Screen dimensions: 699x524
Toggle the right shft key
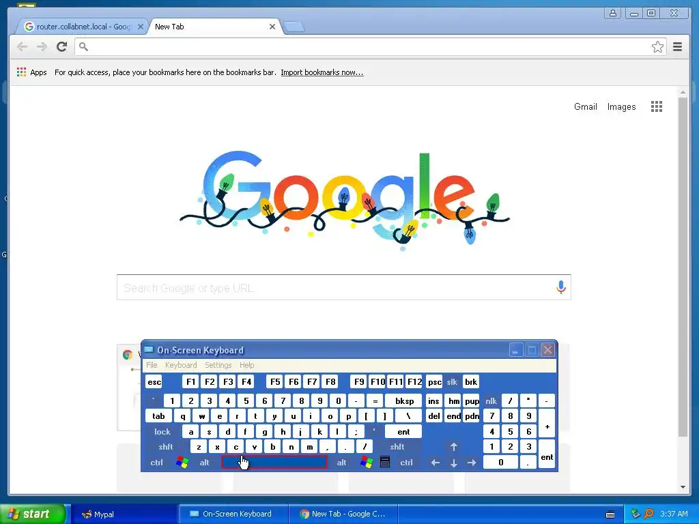pyautogui.click(x=397, y=446)
